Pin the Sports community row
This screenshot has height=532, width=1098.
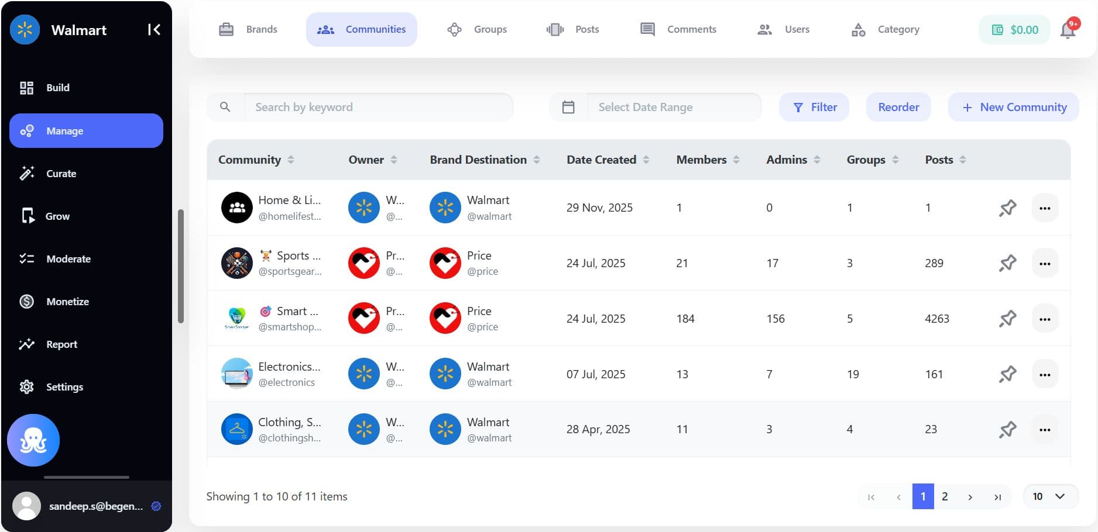point(1007,263)
